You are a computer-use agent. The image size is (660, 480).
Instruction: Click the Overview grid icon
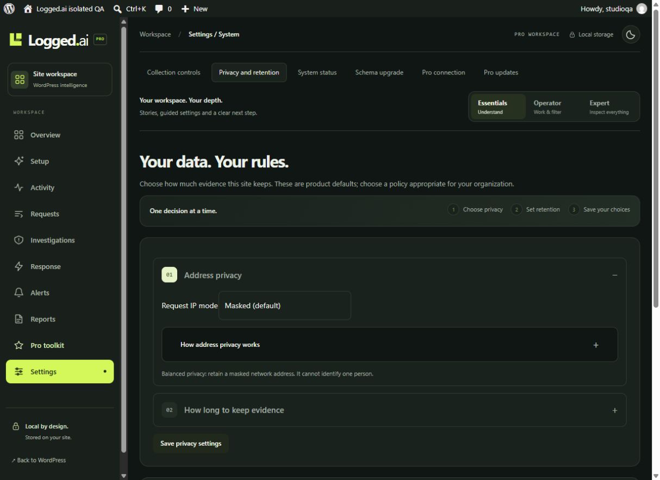coord(19,135)
